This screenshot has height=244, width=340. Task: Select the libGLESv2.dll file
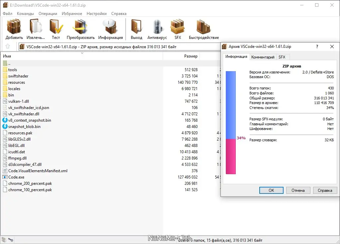[19, 139]
